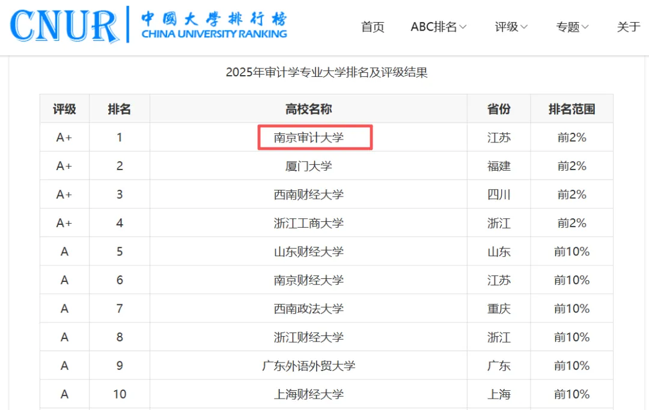Image resolution: width=649 pixels, height=410 pixels.
Task: Select 厦门大学 in the table
Action: point(309,166)
